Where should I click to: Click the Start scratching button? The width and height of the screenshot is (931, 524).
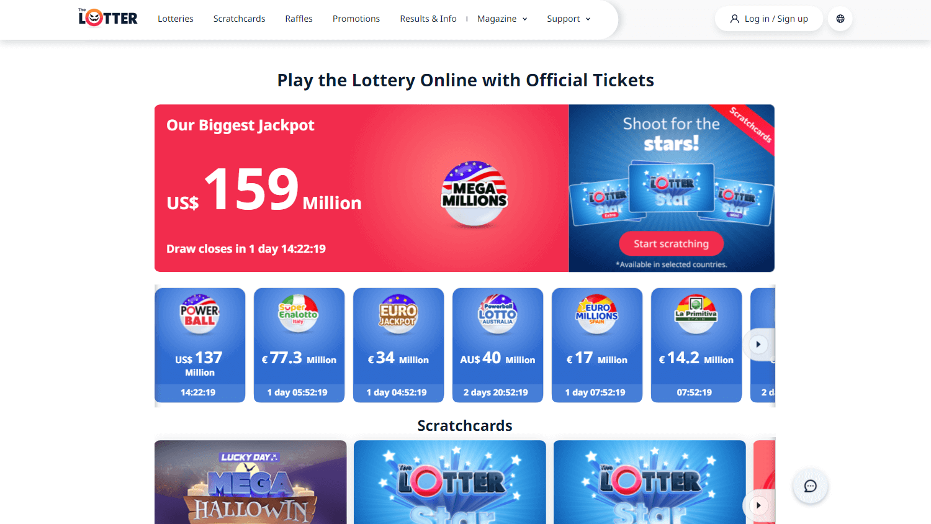672,244
